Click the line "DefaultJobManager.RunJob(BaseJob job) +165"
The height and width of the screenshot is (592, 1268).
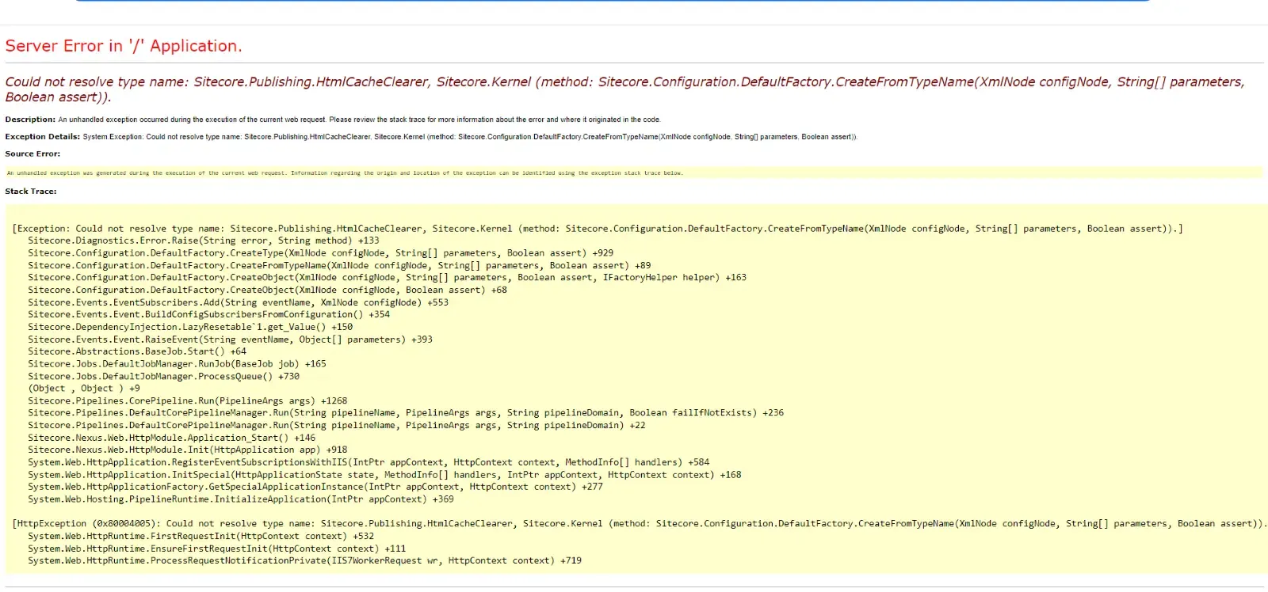click(177, 364)
